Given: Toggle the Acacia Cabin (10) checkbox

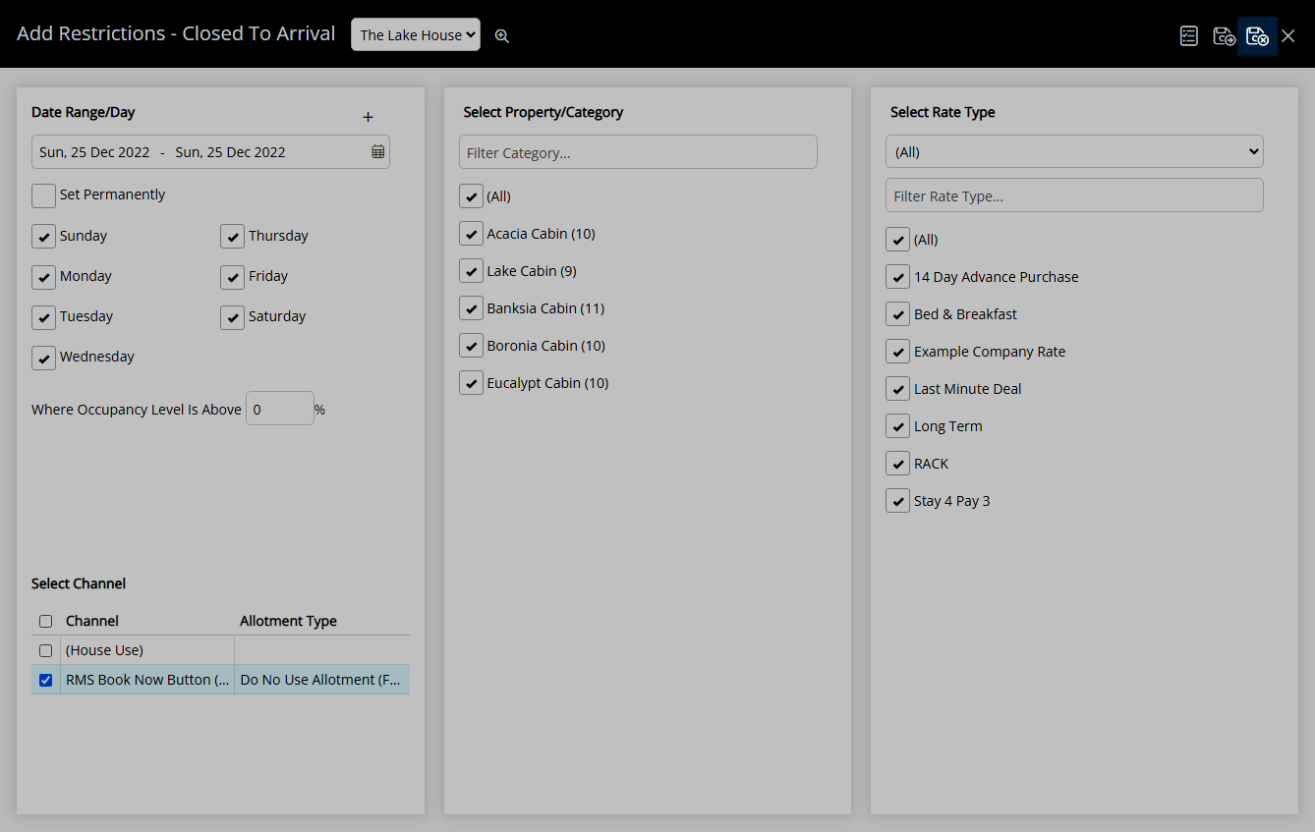Looking at the screenshot, I should point(471,234).
